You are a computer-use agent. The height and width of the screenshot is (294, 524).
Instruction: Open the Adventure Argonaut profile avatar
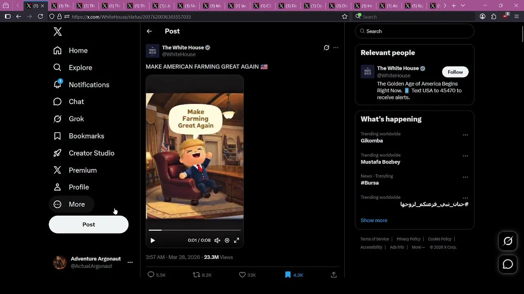(60, 263)
